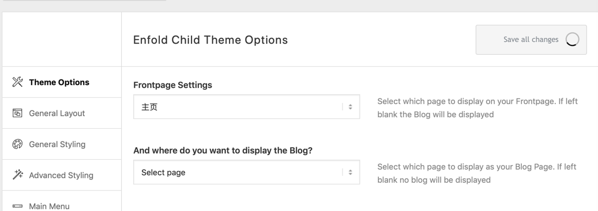The height and width of the screenshot is (211, 598).
Task: Click the 'And where do you want to display the Blog?' label
Action: tap(223, 151)
